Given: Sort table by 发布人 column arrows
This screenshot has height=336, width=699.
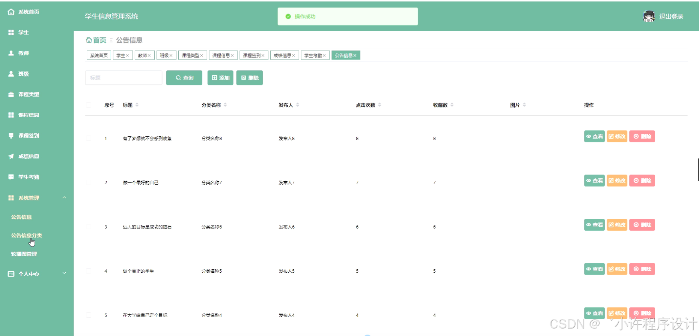Looking at the screenshot, I should (298, 105).
